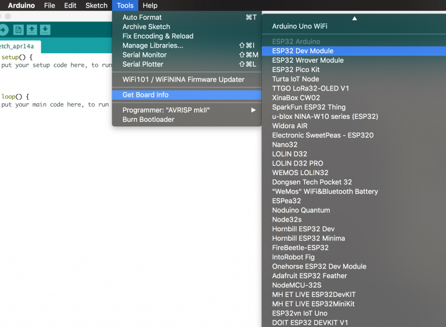Screen dimensions: 446x327
Task: Select the ESP32 Dev Module board
Action: (x=303, y=51)
